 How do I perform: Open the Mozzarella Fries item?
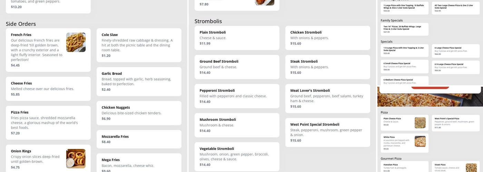139,139
